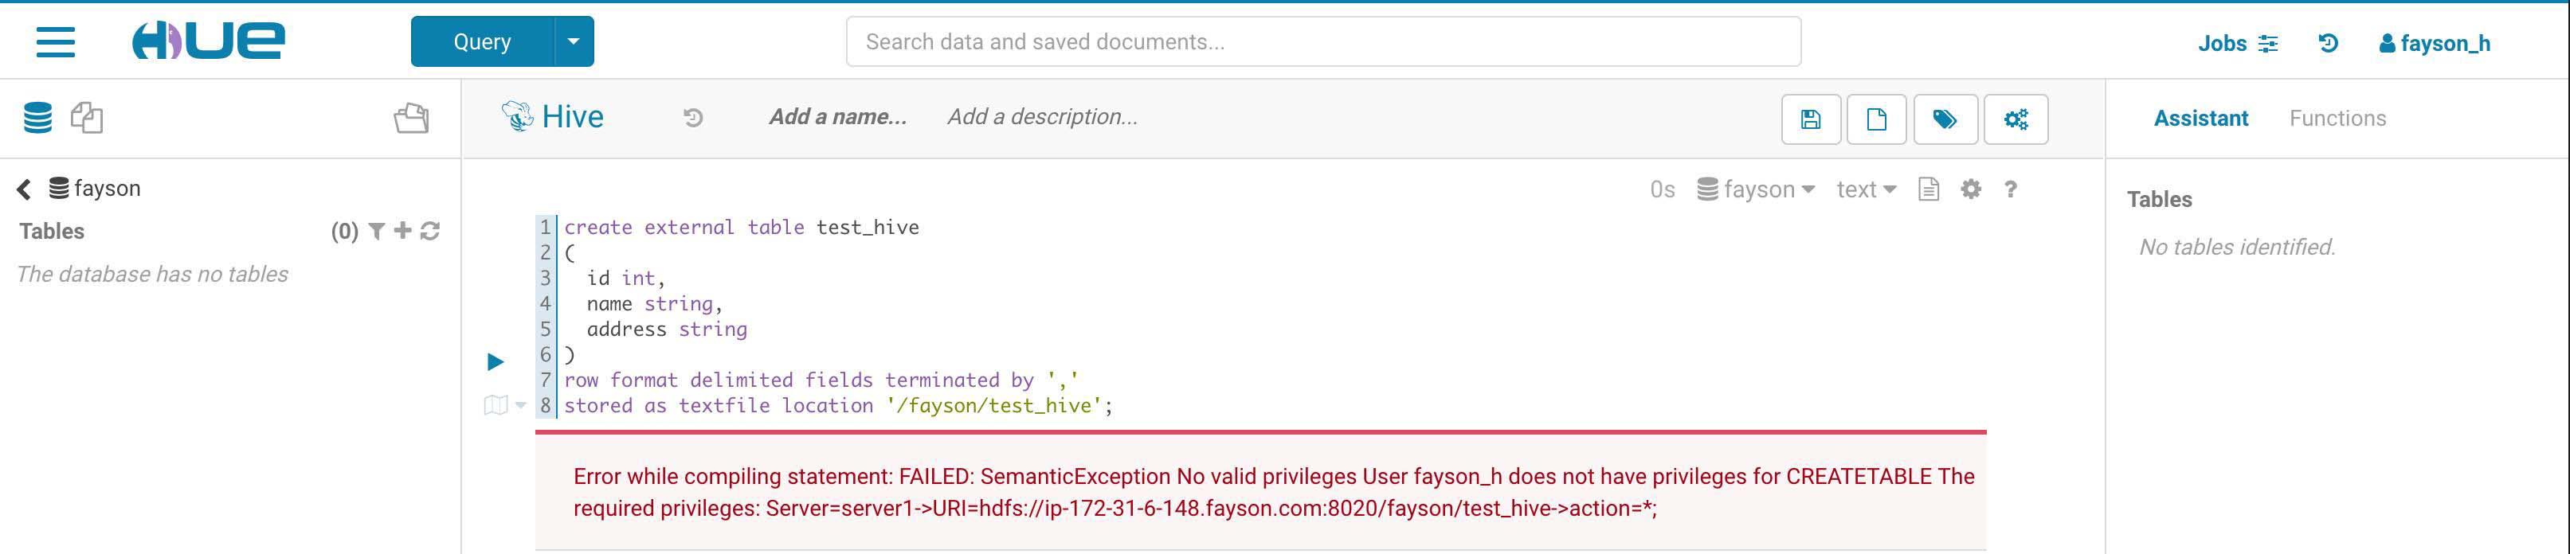Select the Assistant tab
The width and height of the screenshot is (2570, 554).
pos(2201,119)
